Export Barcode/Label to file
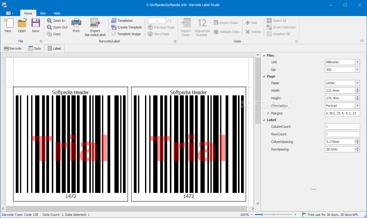Screen dimensions: 367x218 (95, 27)
